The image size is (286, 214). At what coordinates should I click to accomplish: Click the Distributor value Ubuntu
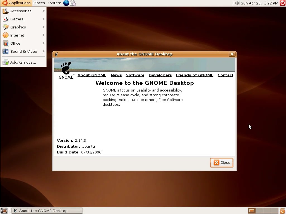[88, 146]
